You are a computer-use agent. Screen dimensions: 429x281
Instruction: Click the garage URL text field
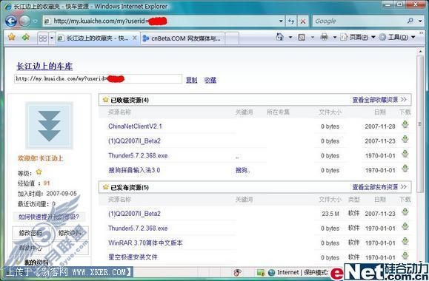[98, 78]
